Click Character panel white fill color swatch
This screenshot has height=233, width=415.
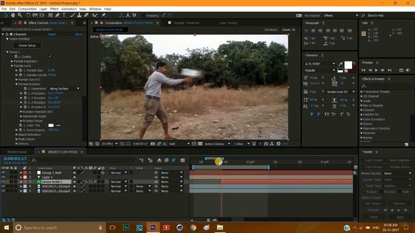[x=348, y=65]
